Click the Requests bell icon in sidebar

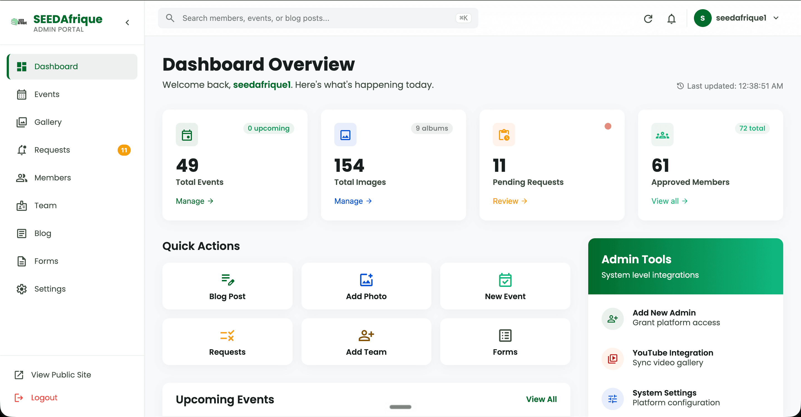[21, 150]
